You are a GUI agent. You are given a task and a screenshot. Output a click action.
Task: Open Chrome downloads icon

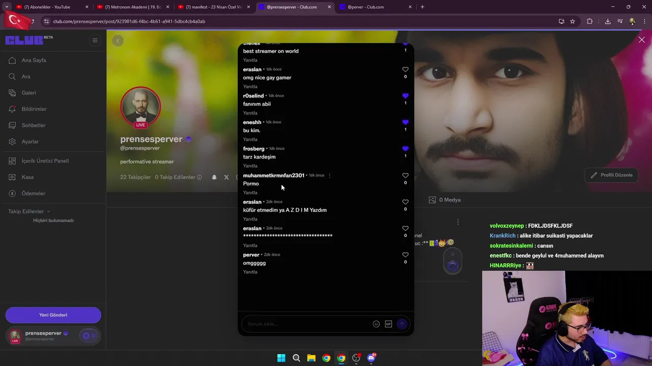(608, 21)
